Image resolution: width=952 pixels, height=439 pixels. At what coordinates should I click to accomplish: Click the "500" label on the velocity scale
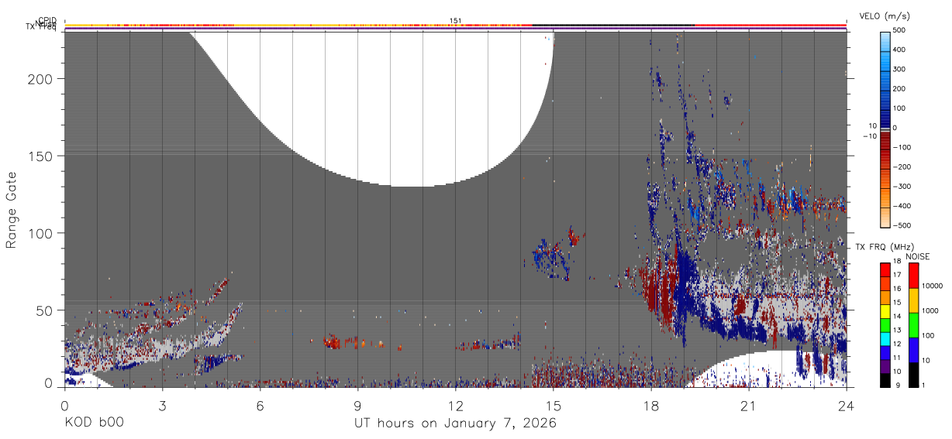[901, 31]
